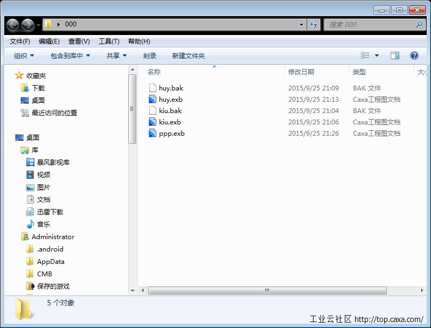
Task: Click date 2015/9/25 21:13 for huy.exb
Action: tap(314, 100)
